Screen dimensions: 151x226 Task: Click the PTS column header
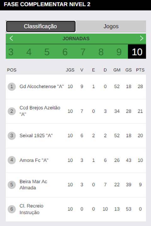[140, 70]
